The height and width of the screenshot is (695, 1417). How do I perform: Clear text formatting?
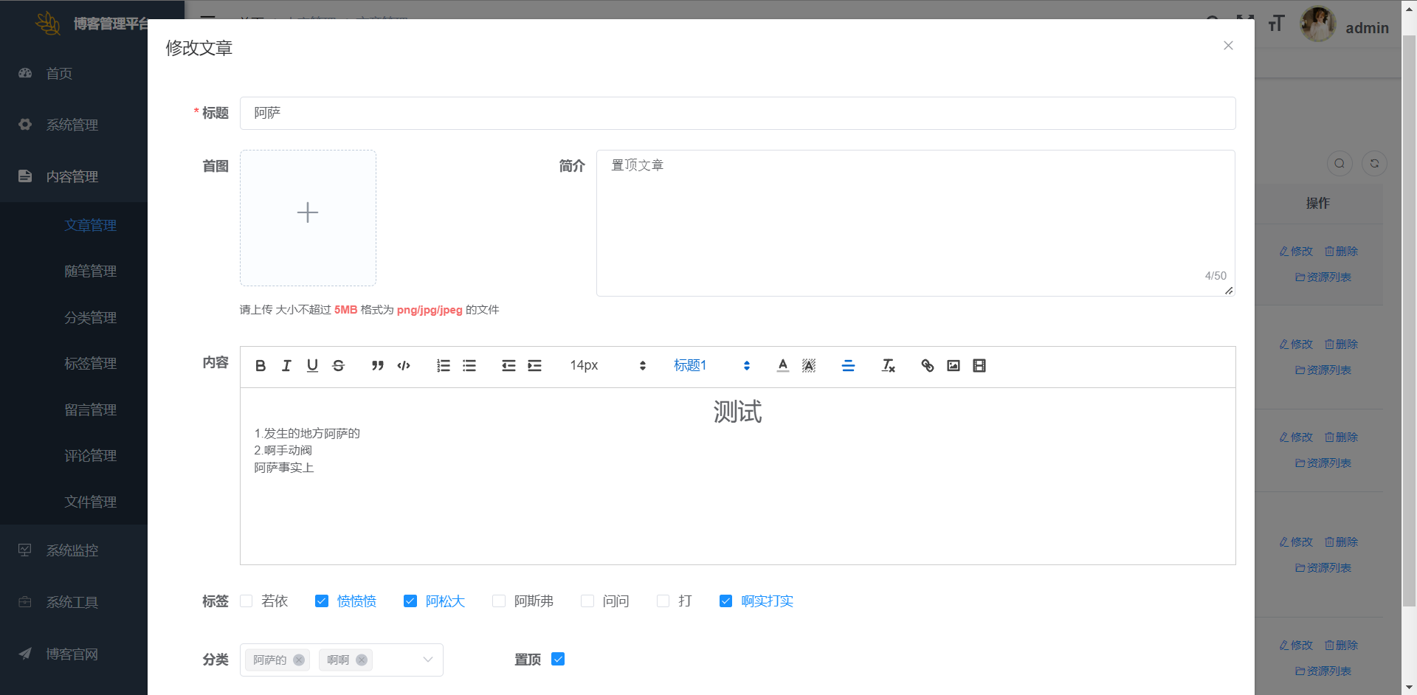click(x=888, y=366)
